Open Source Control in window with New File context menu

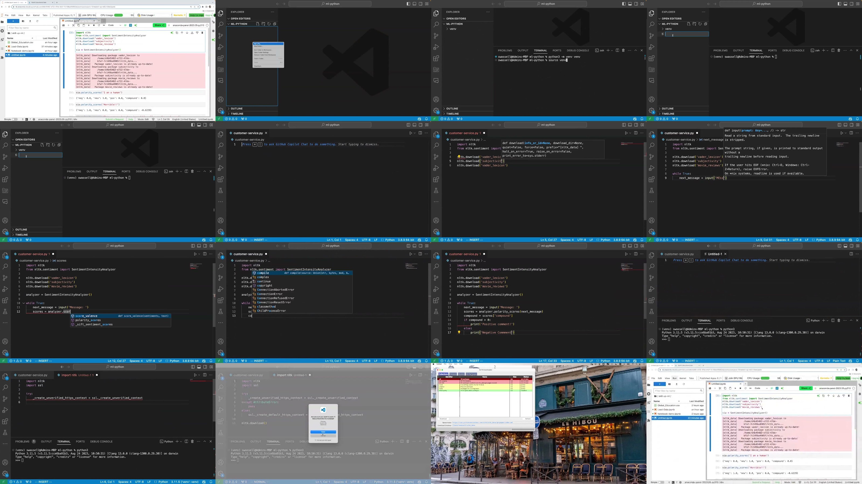tap(221, 36)
